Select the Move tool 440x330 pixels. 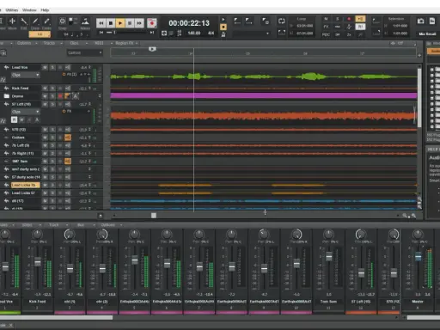tap(12, 21)
